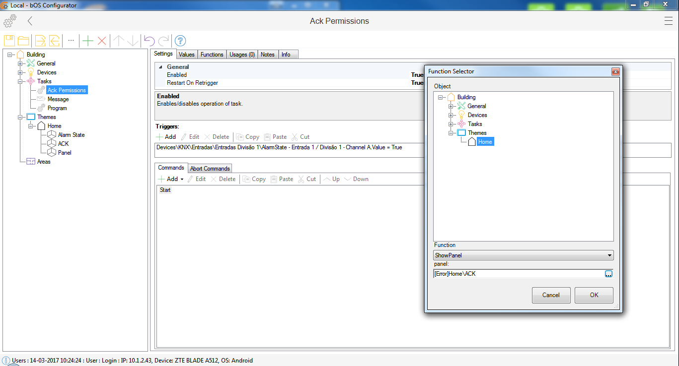Click the settings gears icon at top left
679x366 pixels.
pos(10,21)
